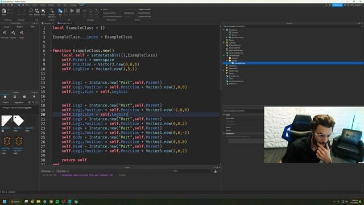Select Players service in Explorer
The image size is (364, 205).
point(231,40)
